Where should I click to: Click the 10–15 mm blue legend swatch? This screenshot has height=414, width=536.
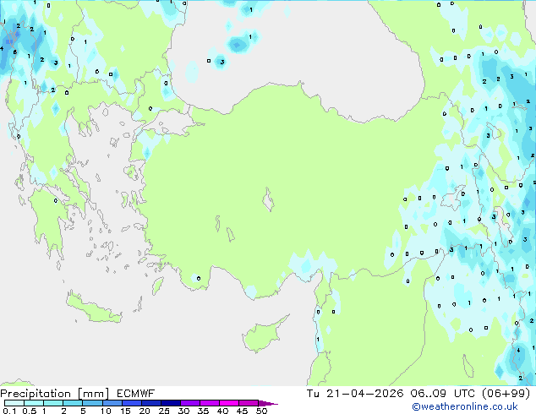click(x=112, y=403)
